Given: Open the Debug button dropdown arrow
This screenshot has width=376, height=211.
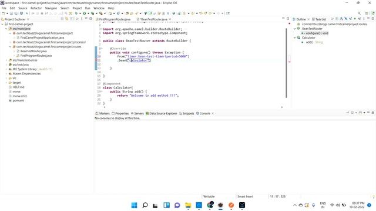Looking at the screenshot, I should pyautogui.click(x=80, y=13).
